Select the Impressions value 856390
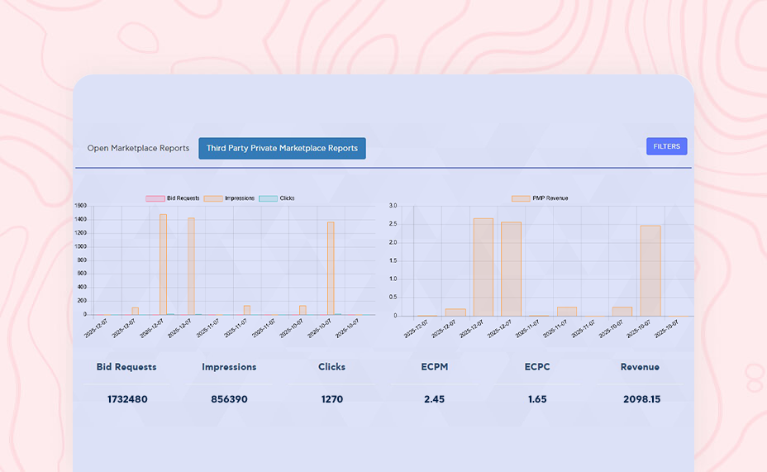 tap(229, 399)
